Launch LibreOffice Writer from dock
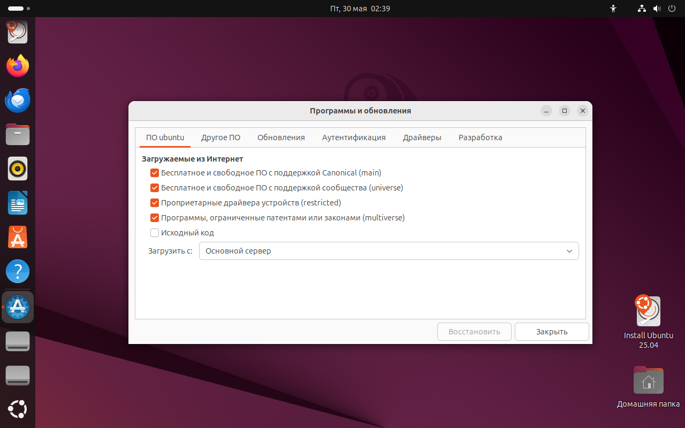This screenshot has height=428, width=685. point(18,203)
